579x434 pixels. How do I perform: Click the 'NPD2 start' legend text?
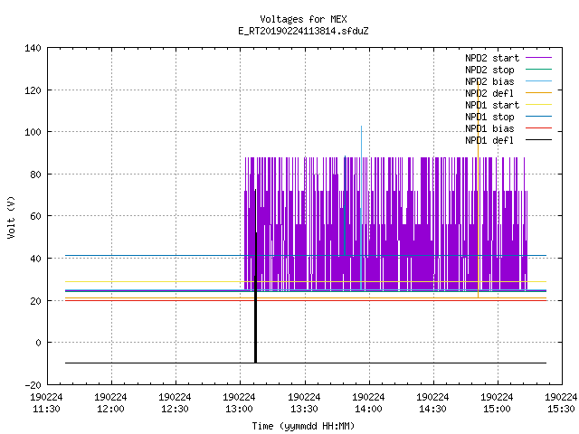492,58
